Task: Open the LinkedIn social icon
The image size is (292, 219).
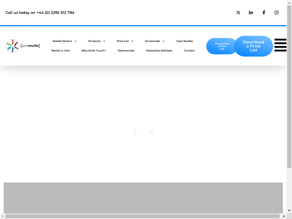Action: pyautogui.click(x=251, y=12)
